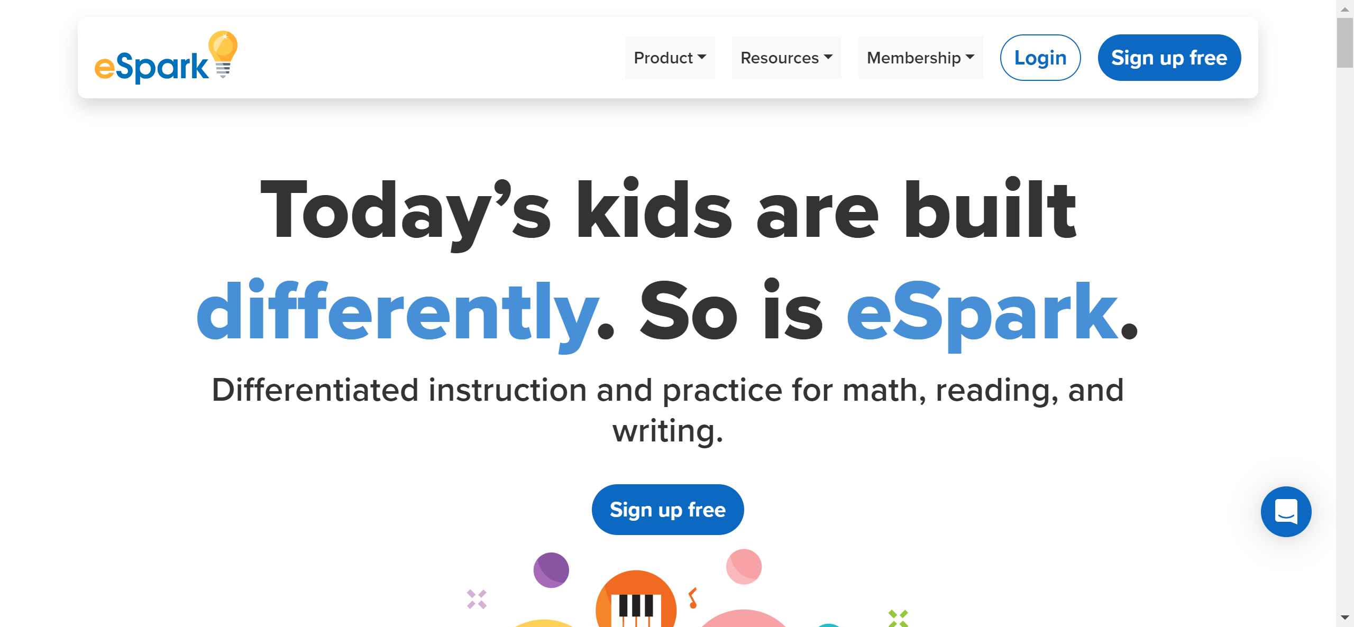Screen dimensions: 1354x627
Task: Click the orange music note graphic
Action: pos(692,598)
